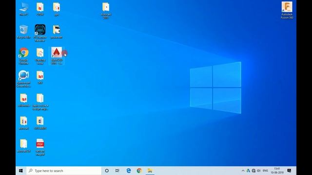Open the ppt folder on desktop

[x=57, y=9]
